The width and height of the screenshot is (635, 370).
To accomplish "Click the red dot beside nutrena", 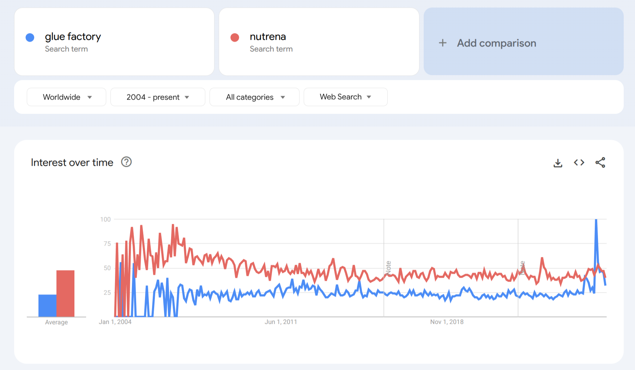I will click(x=235, y=38).
